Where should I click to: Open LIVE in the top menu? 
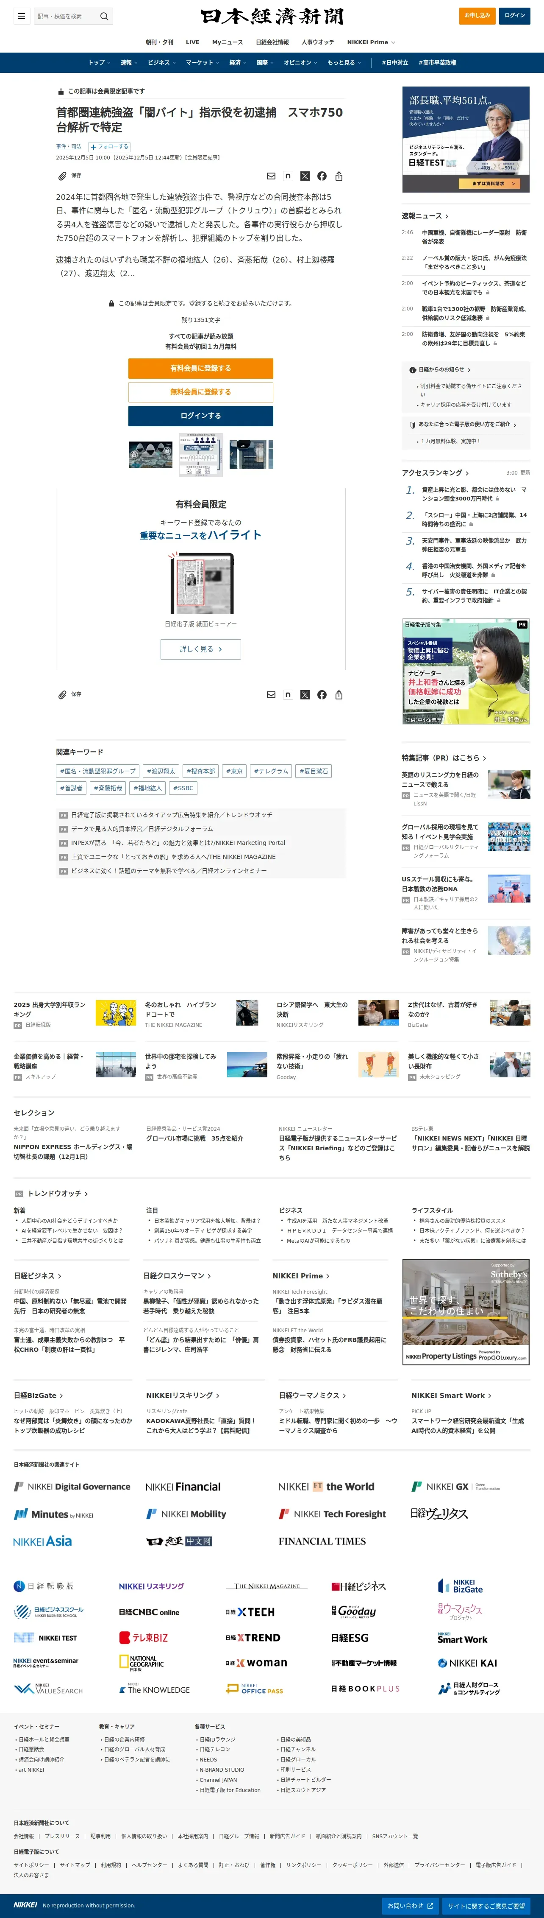coord(193,42)
